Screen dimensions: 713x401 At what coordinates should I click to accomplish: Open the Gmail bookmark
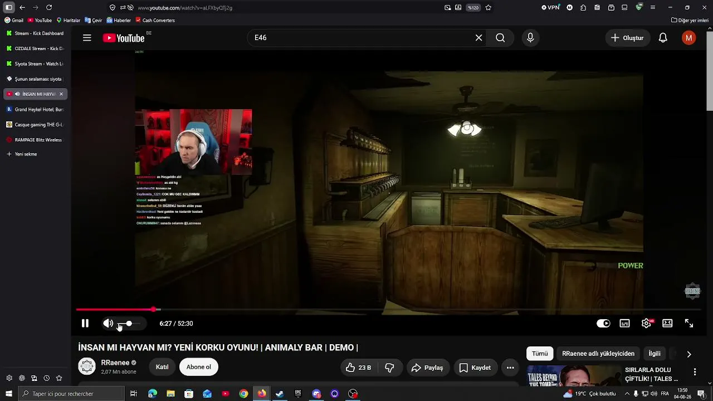14,20
